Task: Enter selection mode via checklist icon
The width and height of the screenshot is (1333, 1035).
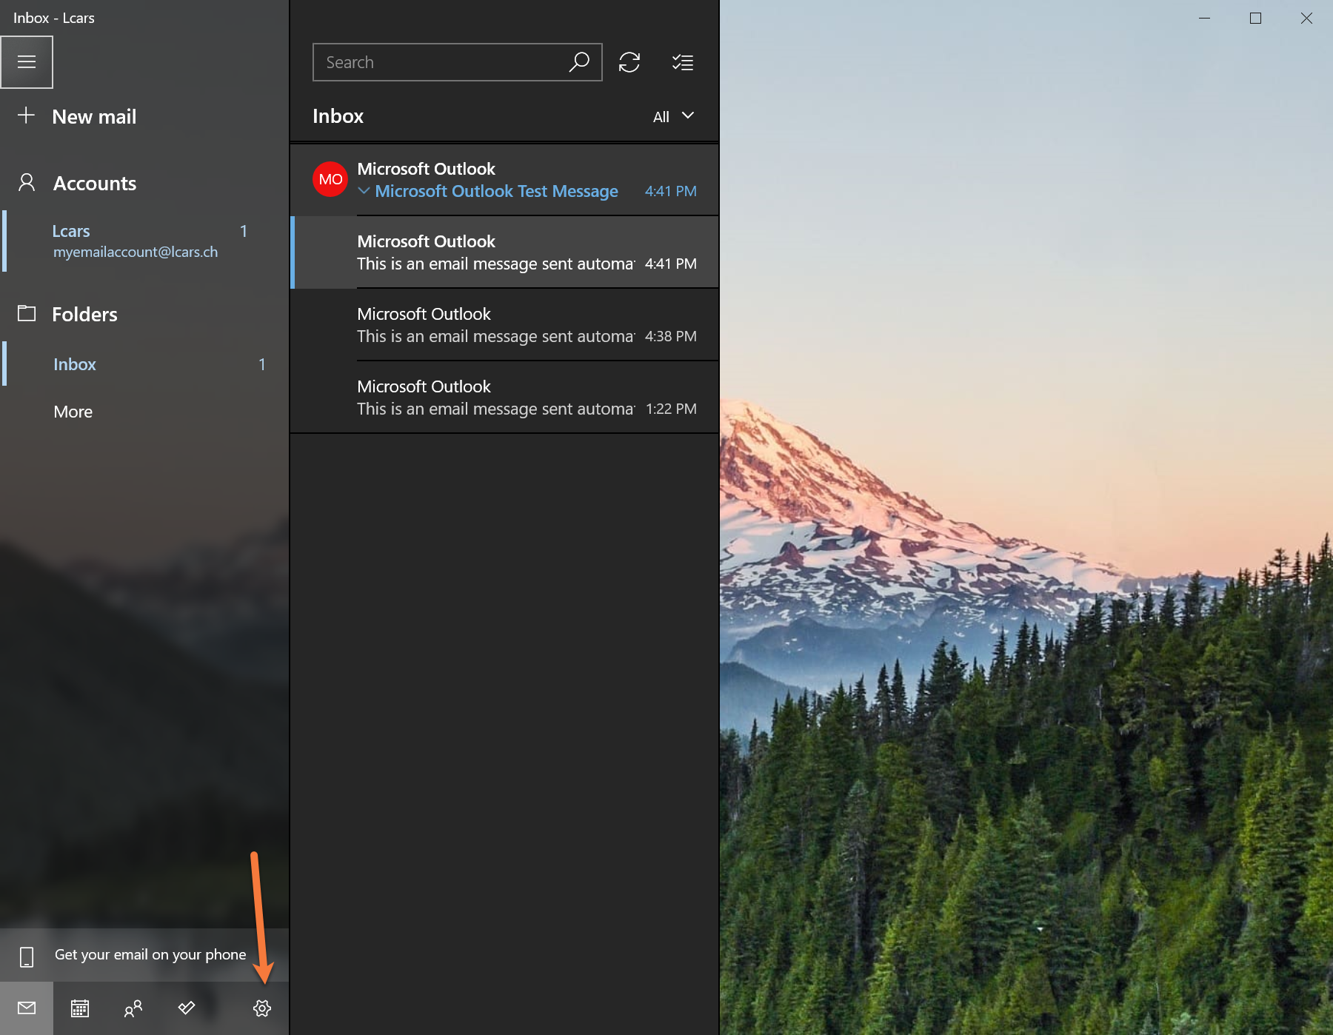Action: click(x=682, y=62)
